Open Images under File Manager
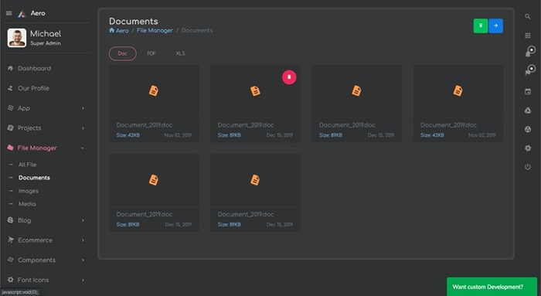This screenshot has width=541, height=296. coord(29,191)
